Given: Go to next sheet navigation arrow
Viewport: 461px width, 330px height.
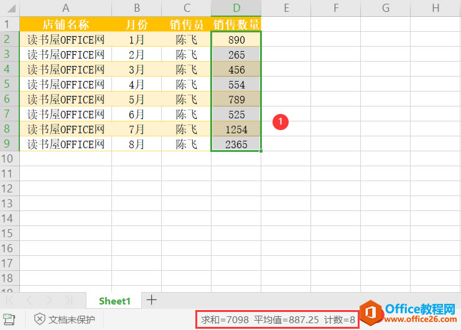Looking at the screenshot, I should point(49,300).
